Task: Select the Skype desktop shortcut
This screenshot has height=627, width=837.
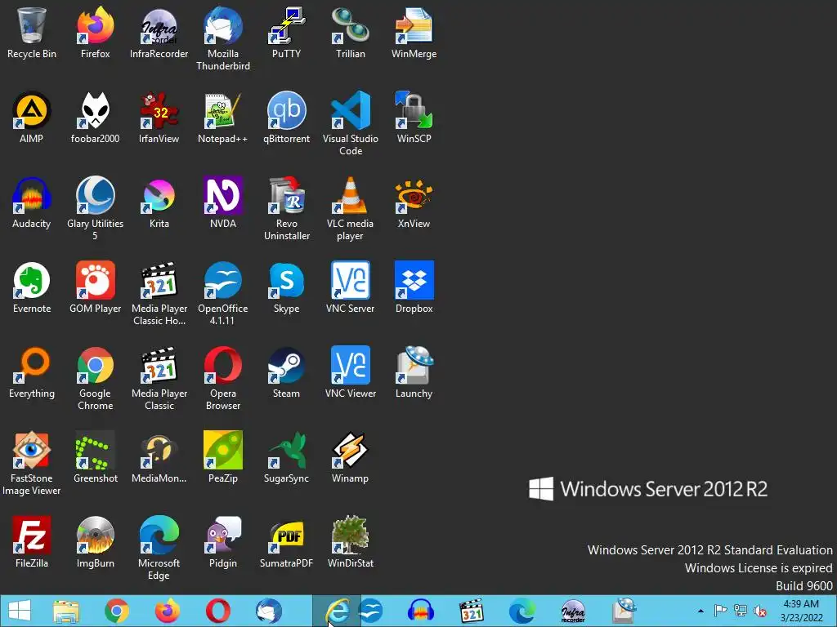Action: 287,287
